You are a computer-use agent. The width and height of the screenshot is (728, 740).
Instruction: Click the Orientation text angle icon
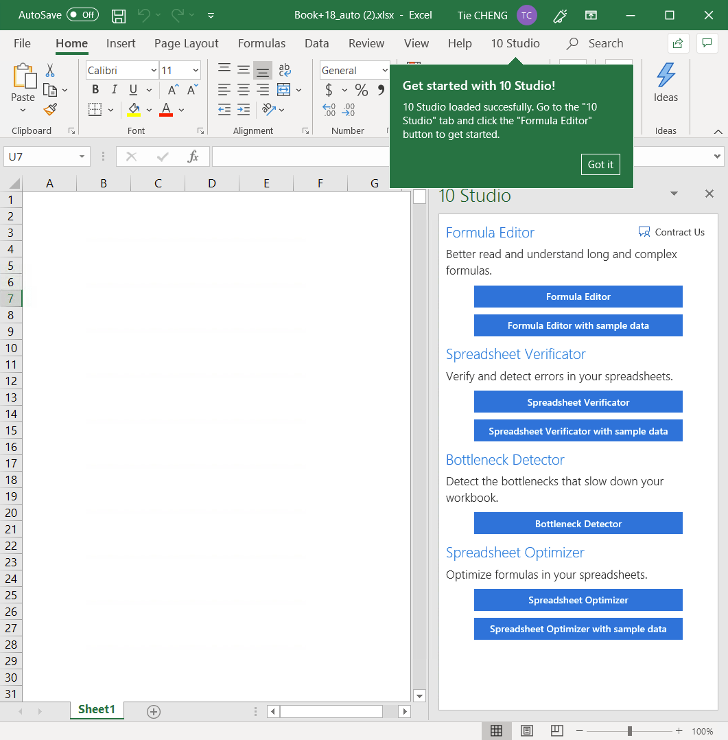[269, 110]
